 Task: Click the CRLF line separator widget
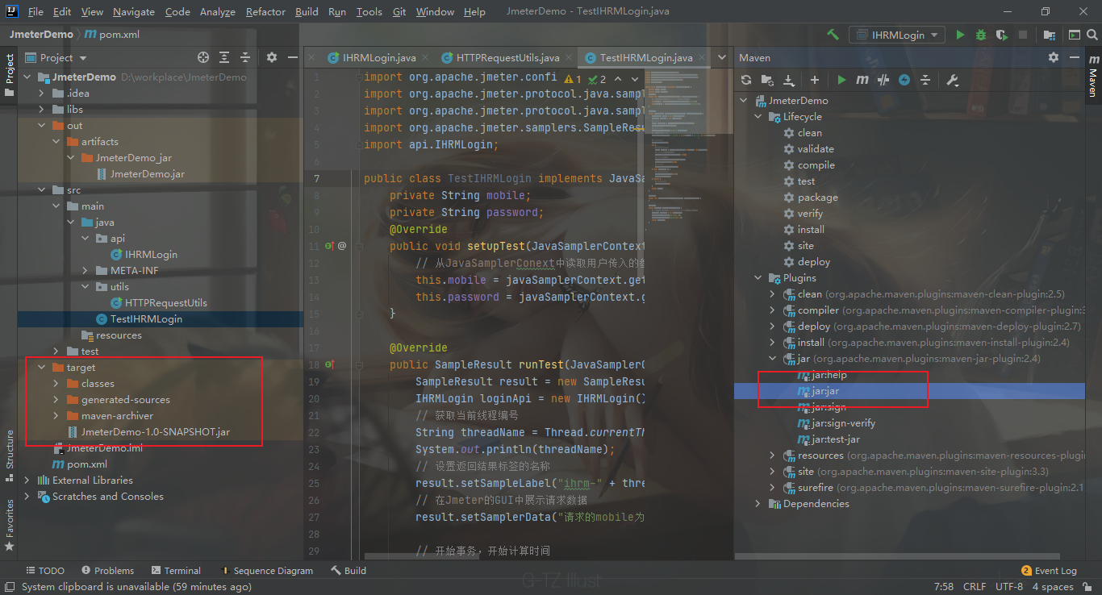click(x=975, y=587)
